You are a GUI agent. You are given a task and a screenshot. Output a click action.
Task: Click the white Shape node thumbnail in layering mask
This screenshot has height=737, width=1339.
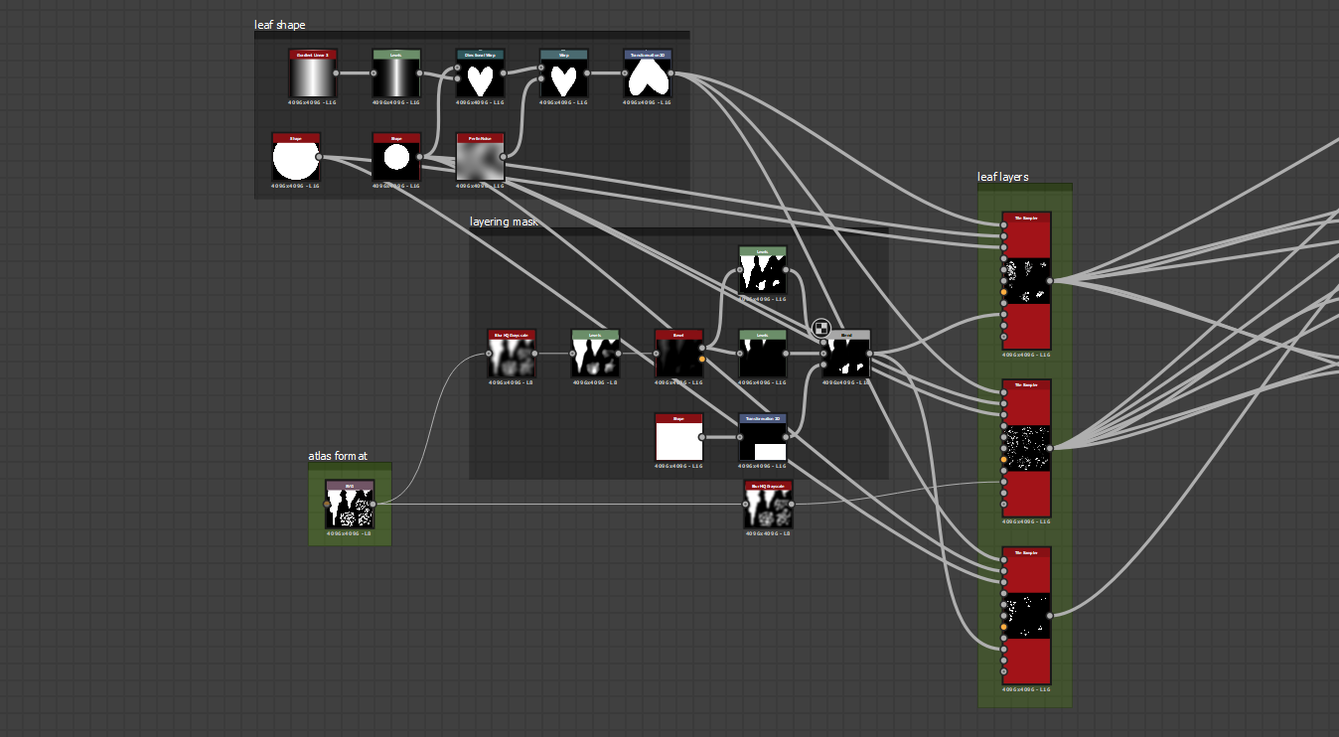(x=679, y=437)
